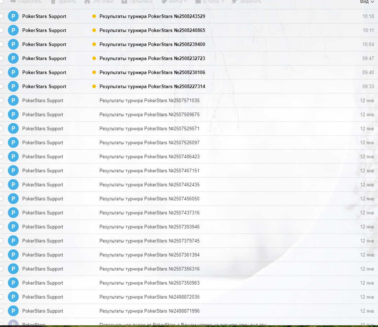This screenshot has width=378, height=327.
Task: Click sender avatar for tournament №2507571035 email
Action: click(13, 100)
